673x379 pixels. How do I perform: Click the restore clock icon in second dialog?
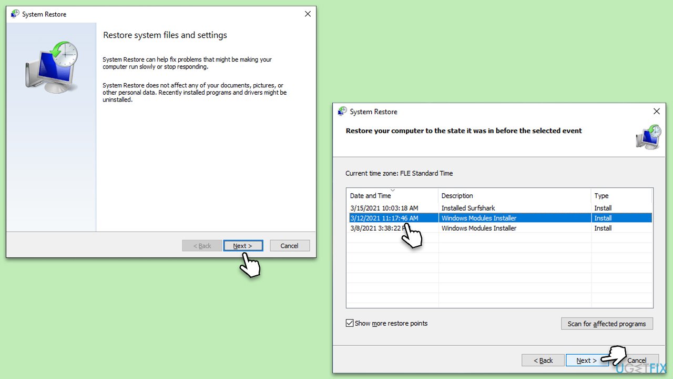tap(648, 137)
